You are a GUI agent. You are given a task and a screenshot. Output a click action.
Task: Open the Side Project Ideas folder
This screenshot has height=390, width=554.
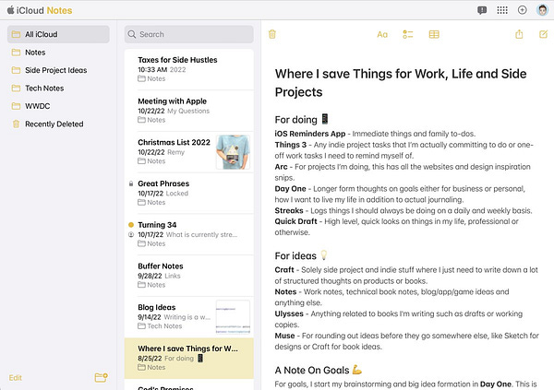click(58, 70)
